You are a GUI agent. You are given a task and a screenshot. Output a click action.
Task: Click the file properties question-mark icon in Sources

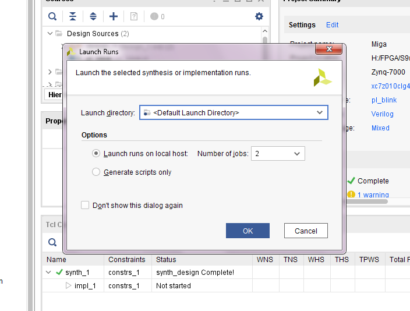pyautogui.click(x=134, y=16)
